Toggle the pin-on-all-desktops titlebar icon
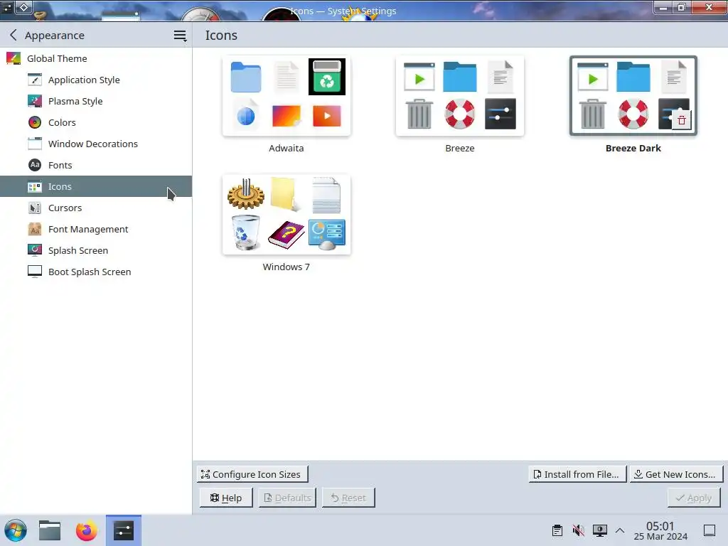This screenshot has height=546, width=728. pos(23,7)
